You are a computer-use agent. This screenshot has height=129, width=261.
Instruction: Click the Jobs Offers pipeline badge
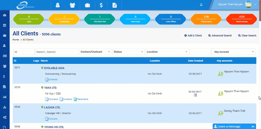point(171,19)
